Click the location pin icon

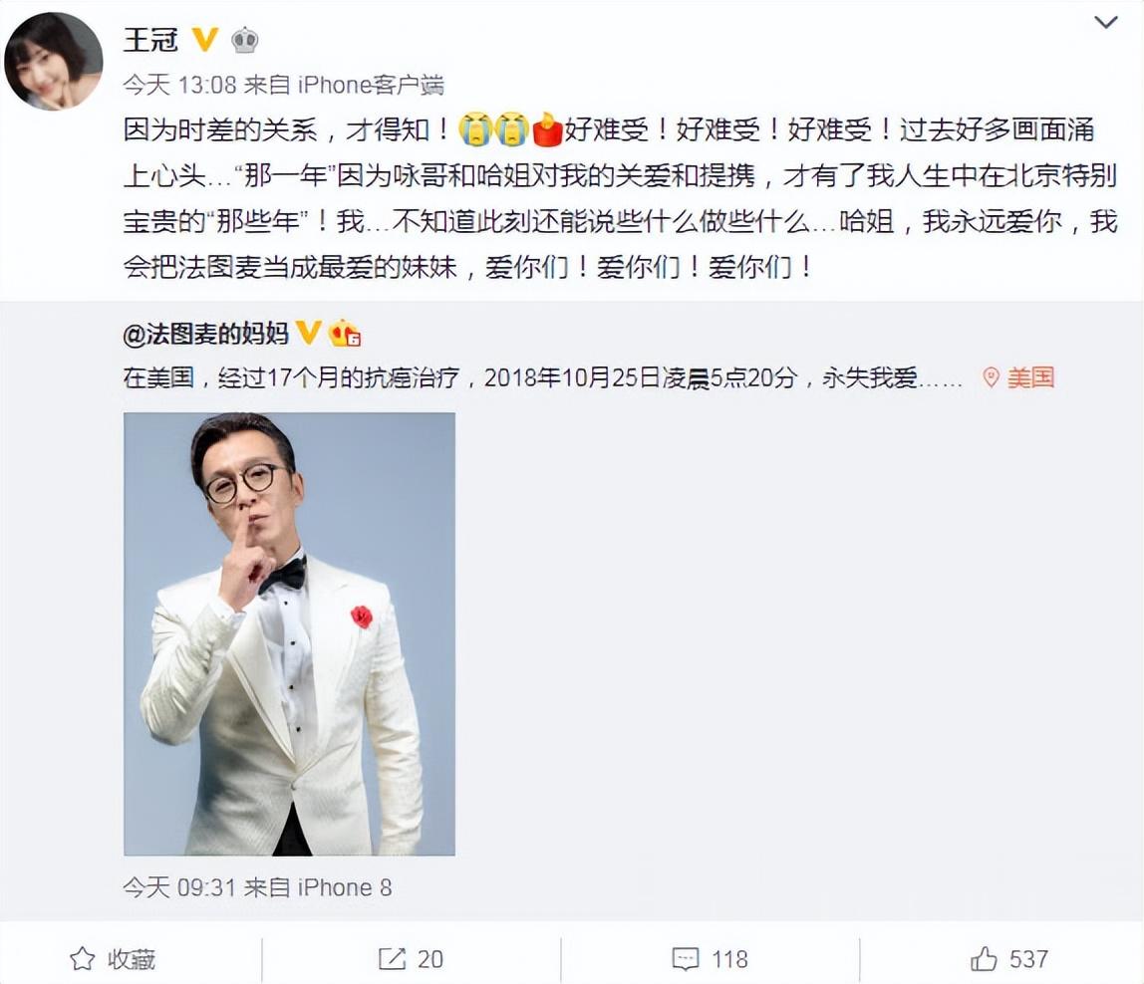[991, 377]
